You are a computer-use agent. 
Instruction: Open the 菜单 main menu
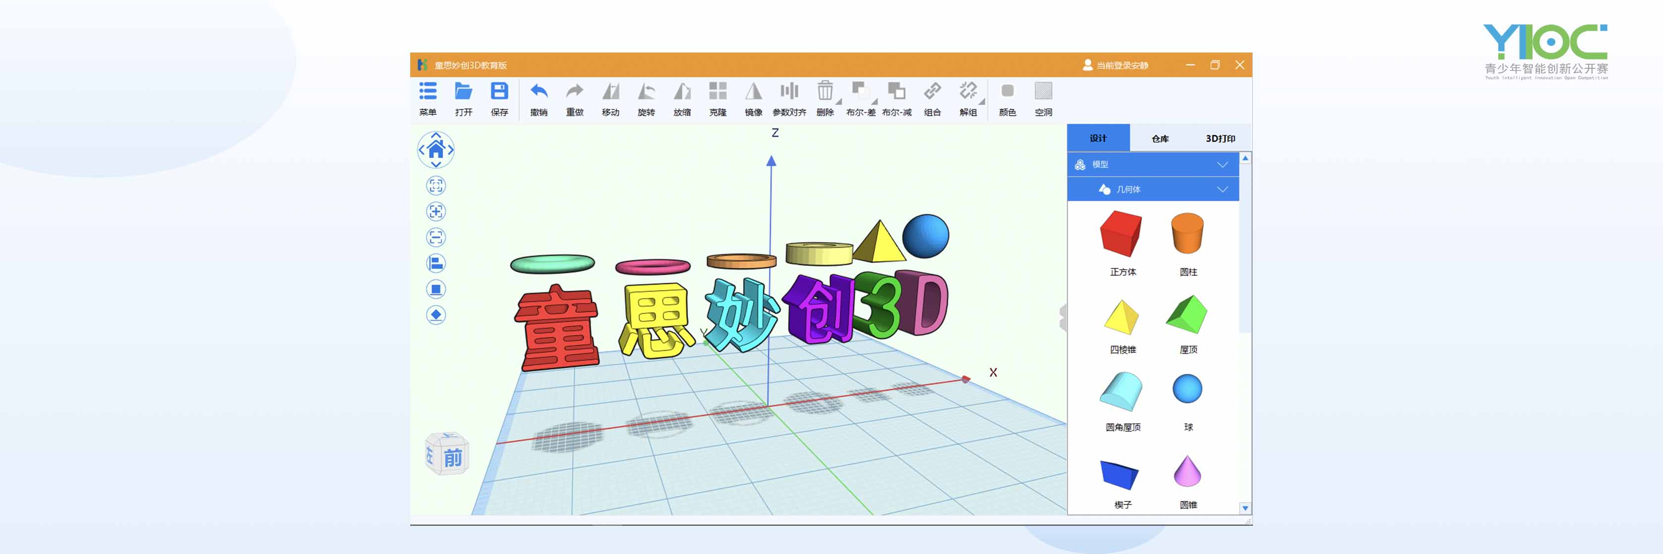click(428, 92)
